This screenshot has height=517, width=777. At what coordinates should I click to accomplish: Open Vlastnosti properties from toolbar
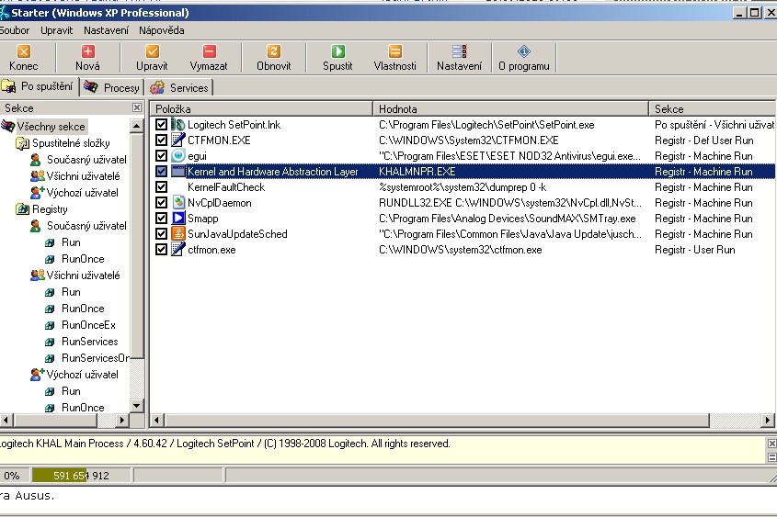point(394,52)
